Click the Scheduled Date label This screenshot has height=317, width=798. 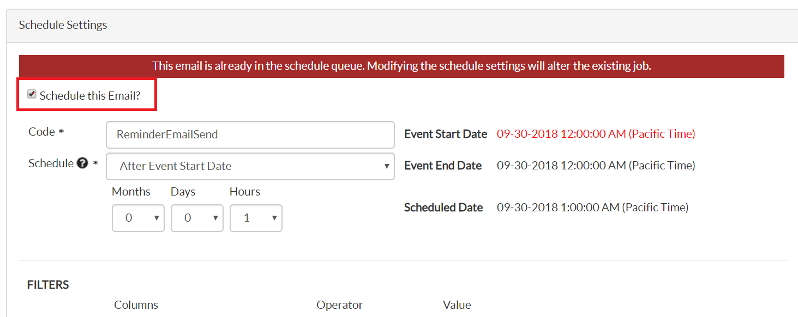click(443, 208)
